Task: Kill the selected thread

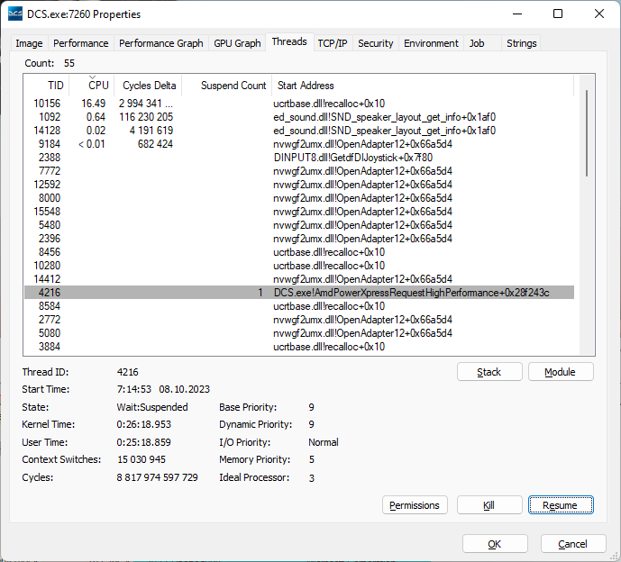Action: coord(489,505)
